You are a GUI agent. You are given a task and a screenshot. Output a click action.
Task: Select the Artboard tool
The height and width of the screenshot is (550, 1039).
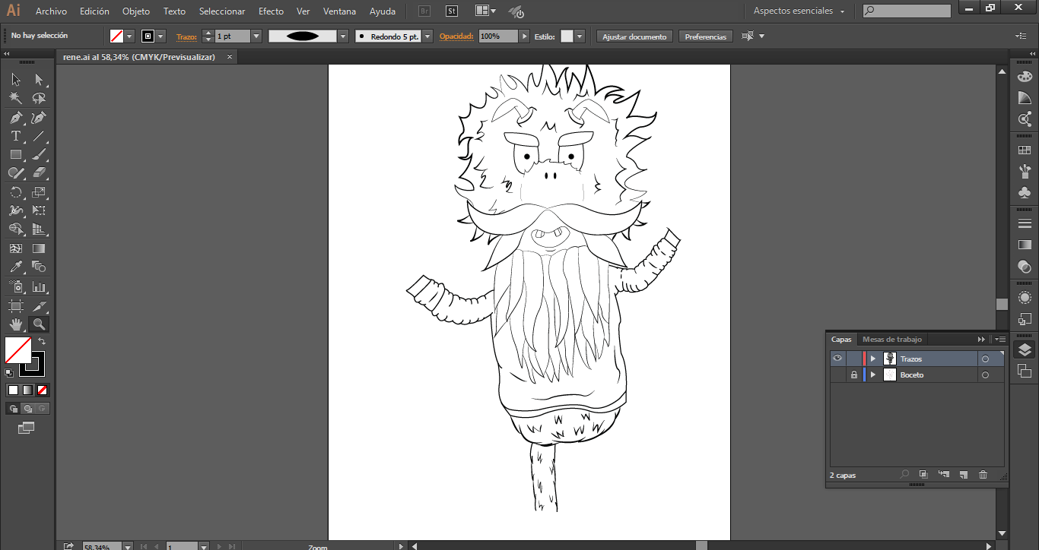(x=16, y=305)
